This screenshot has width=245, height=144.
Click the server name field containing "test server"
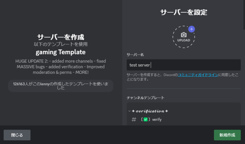pyautogui.click(x=183, y=65)
